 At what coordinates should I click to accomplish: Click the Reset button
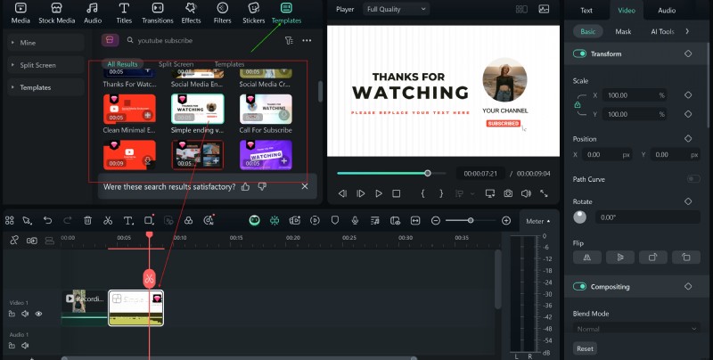(x=585, y=348)
